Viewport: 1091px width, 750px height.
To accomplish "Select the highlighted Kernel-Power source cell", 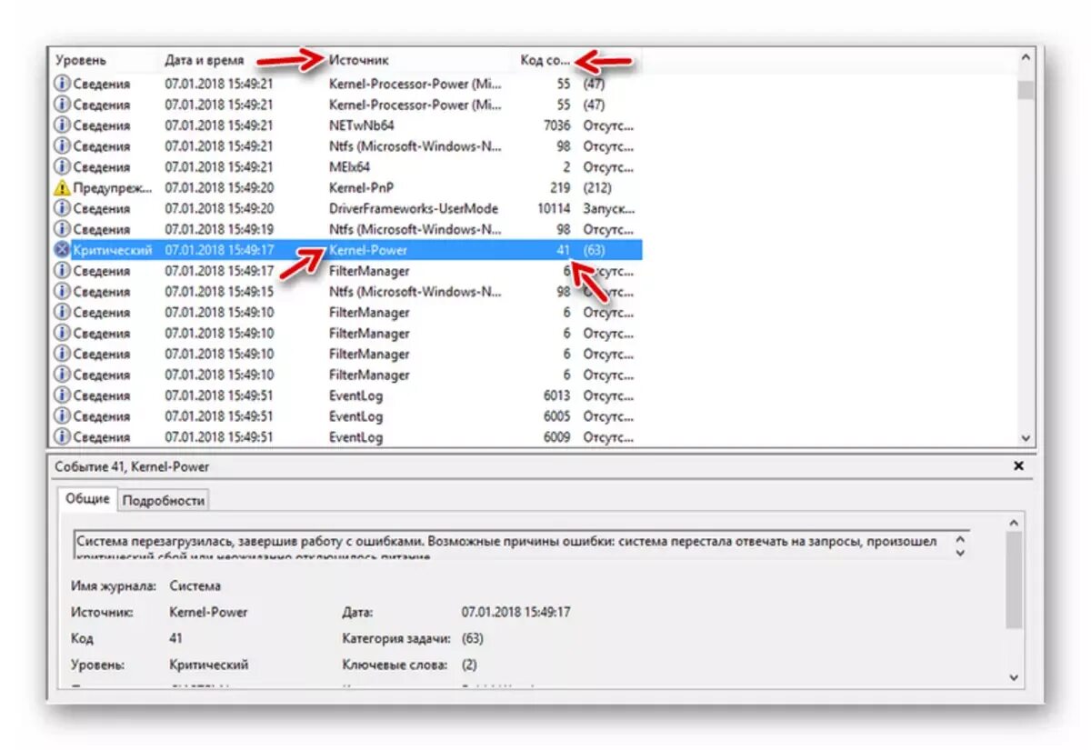I will (x=368, y=250).
